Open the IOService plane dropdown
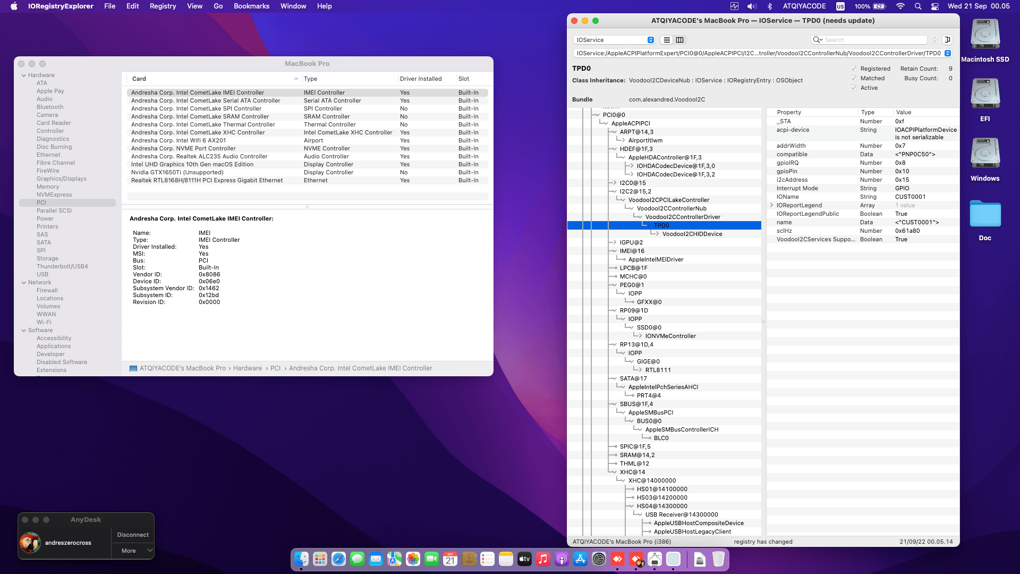Image resolution: width=1020 pixels, height=574 pixels. 614,40
